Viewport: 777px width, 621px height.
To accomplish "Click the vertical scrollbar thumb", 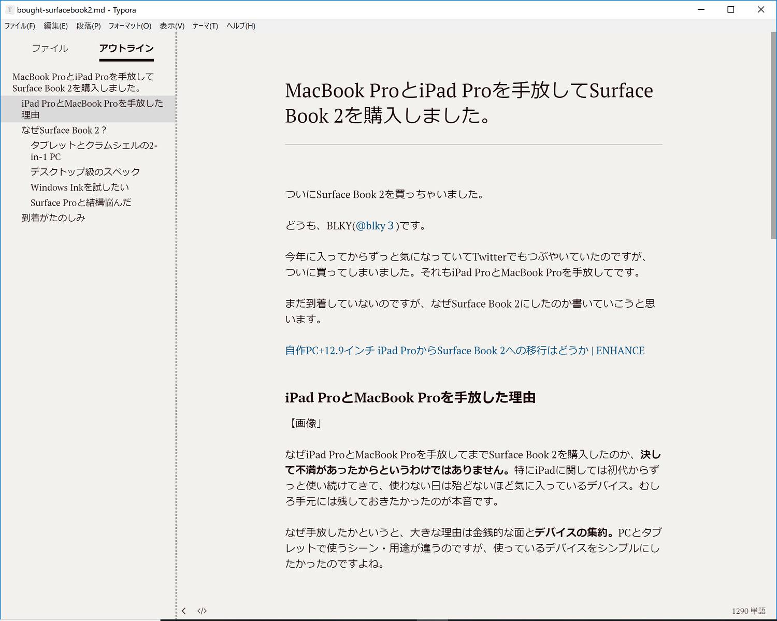I will (774, 135).
